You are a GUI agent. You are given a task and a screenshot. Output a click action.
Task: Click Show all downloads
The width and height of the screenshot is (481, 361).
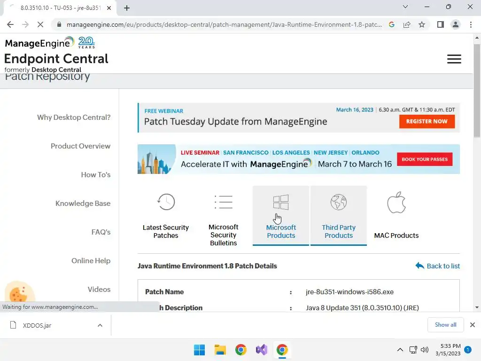coord(445,325)
